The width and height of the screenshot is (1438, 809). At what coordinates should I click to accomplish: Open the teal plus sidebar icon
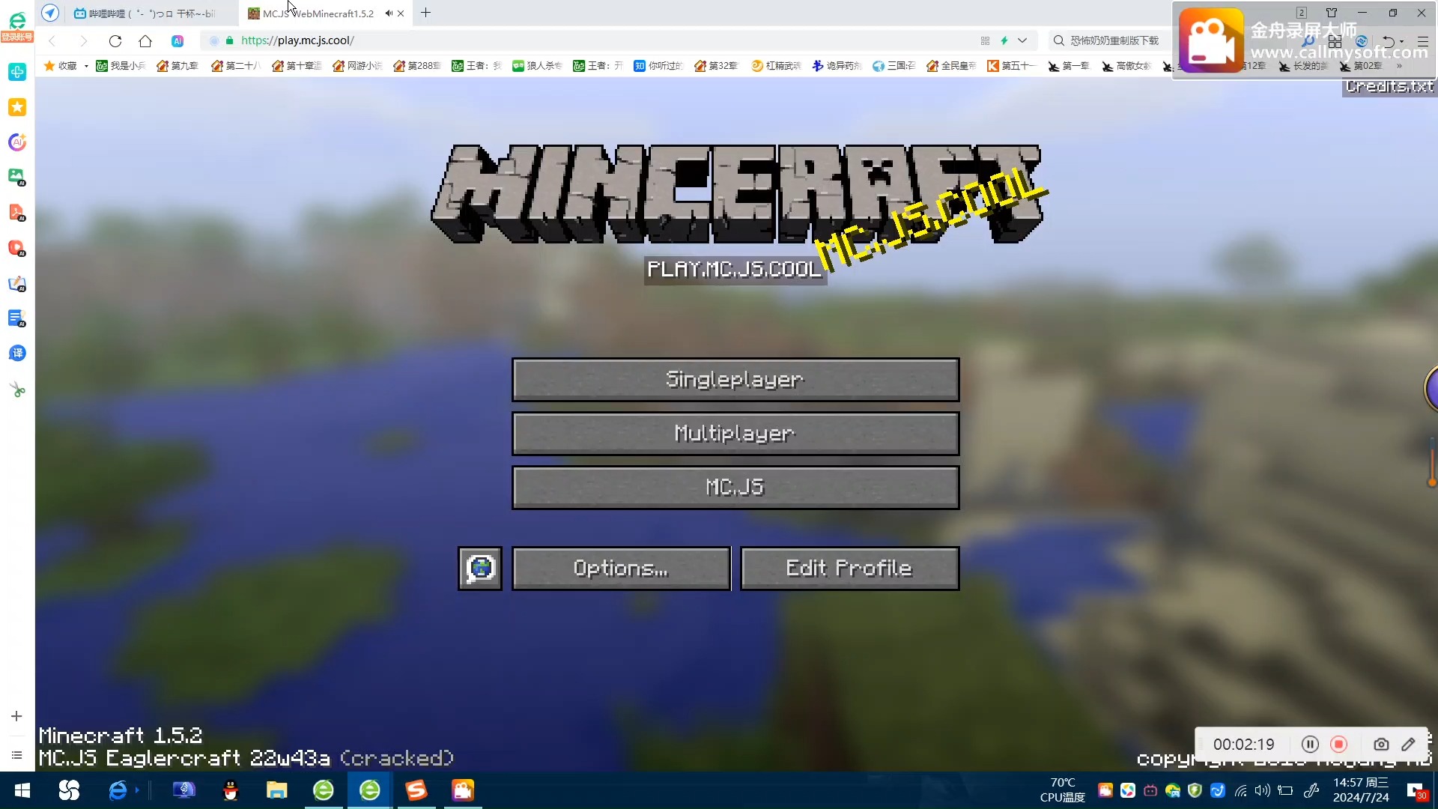[17, 72]
